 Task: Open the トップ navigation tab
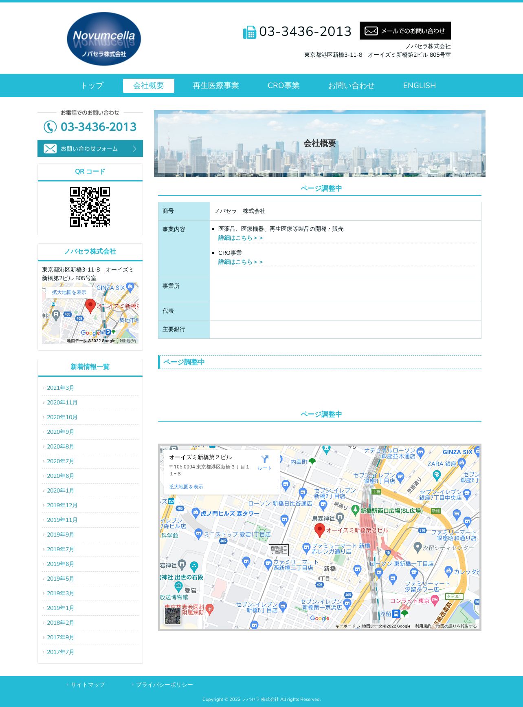coord(92,86)
